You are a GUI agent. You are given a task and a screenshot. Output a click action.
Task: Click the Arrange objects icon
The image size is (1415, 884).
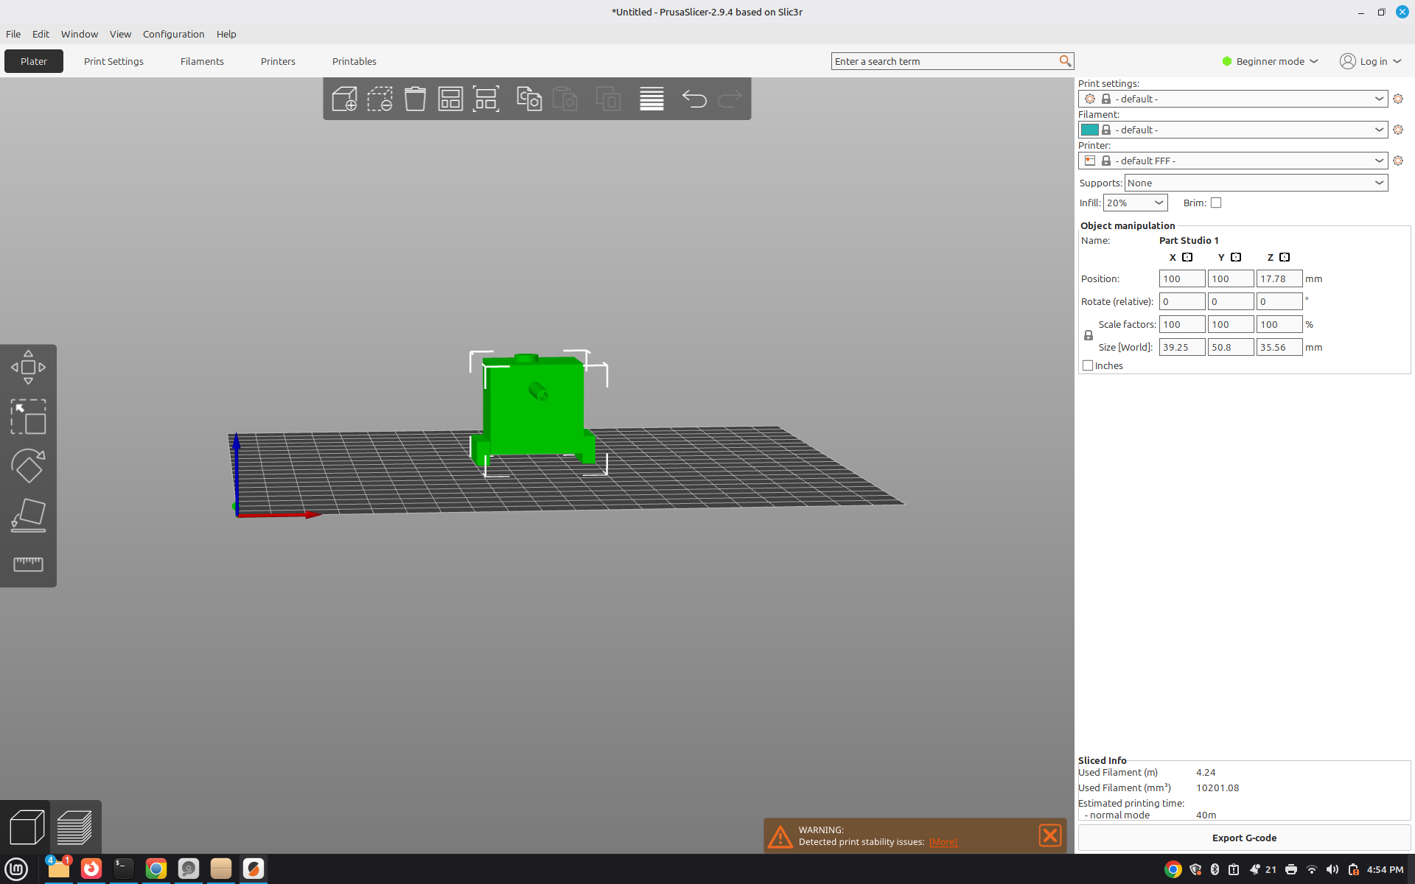click(450, 99)
